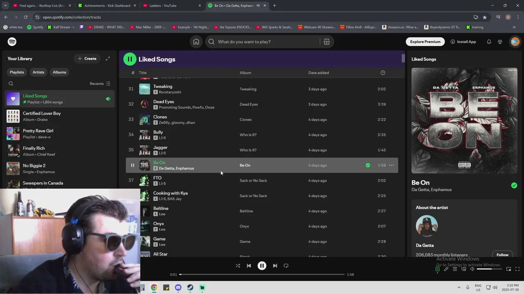Show hidden system tray icons
Image resolution: width=524 pixels, height=294 pixels.
[459, 287]
